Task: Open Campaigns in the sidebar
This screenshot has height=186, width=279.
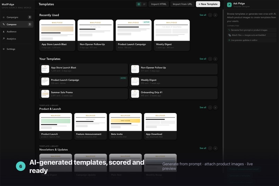Action: (x=17, y=17)
